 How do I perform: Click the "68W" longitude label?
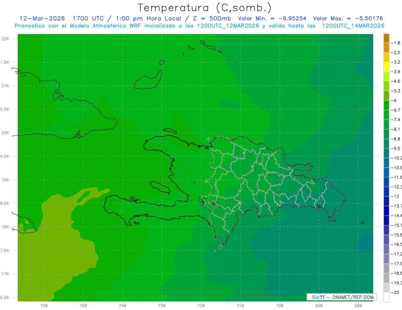(x=358, y=305)
